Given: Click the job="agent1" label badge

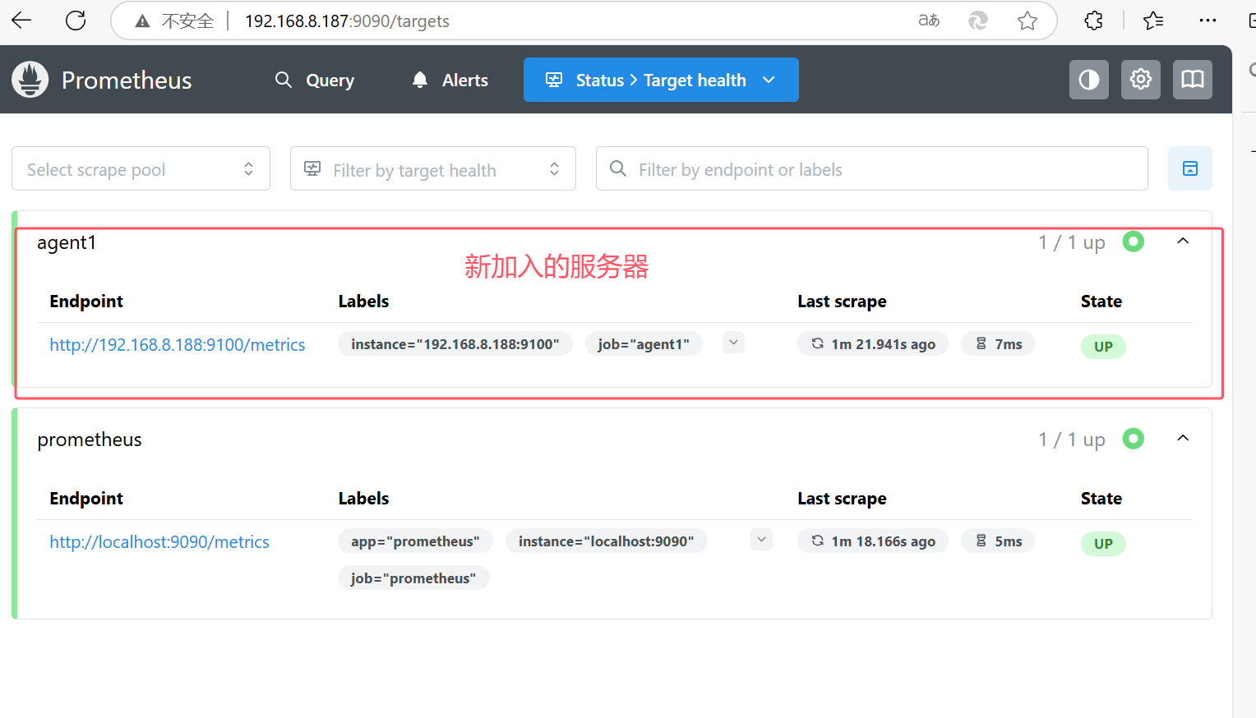Looking at the screenshot, I should click(644, 344).
